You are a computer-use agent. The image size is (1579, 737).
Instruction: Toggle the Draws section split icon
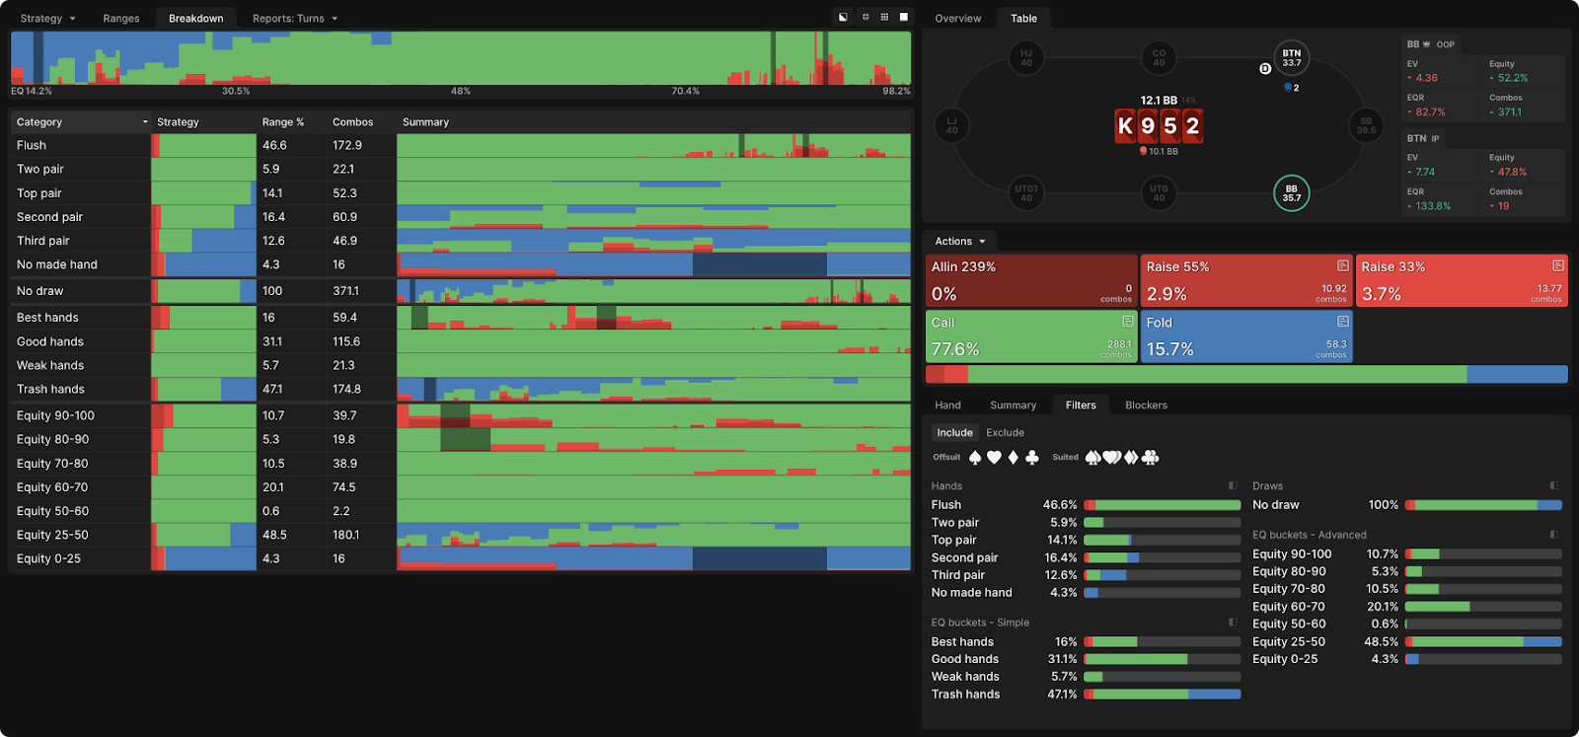[x=1553, y=485]
